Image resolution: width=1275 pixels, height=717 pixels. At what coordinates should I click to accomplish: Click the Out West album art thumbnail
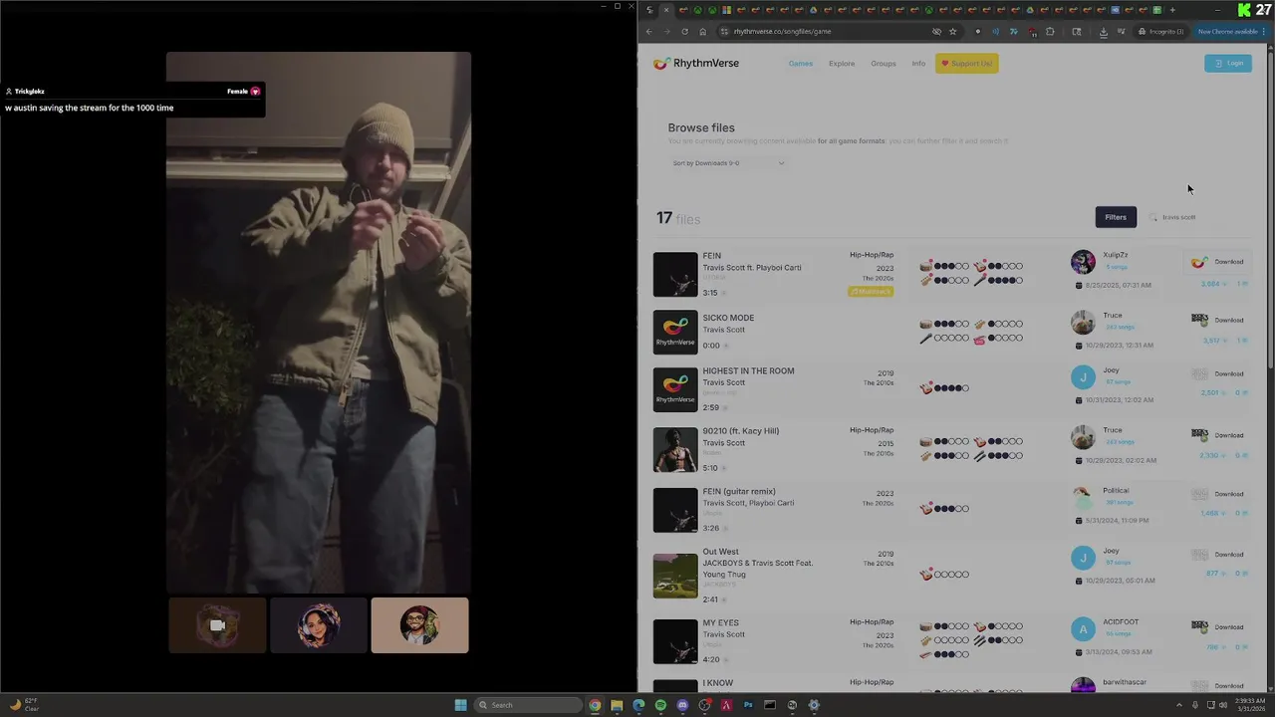(x=675, y=576)
